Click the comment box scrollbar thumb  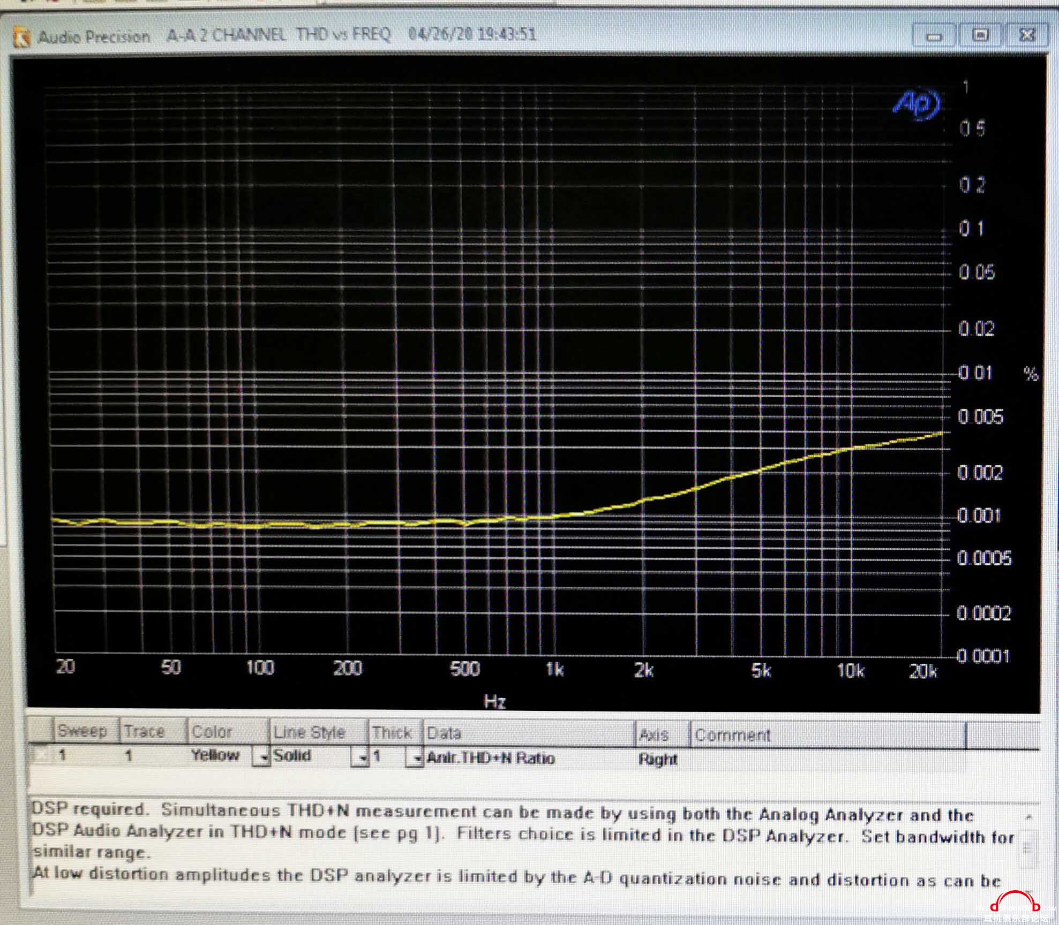tap(1027, 848)
